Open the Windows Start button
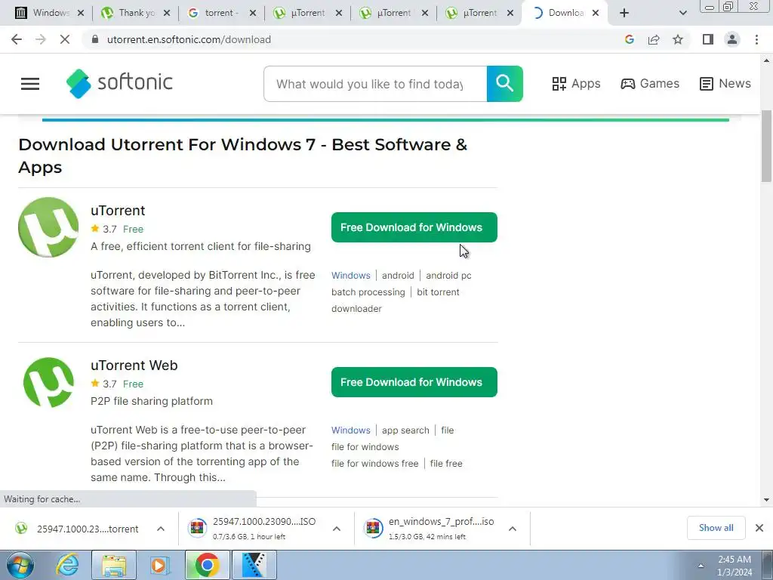 coord(20,565)
